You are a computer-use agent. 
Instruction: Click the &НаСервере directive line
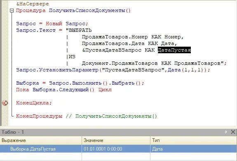[33, 4]
